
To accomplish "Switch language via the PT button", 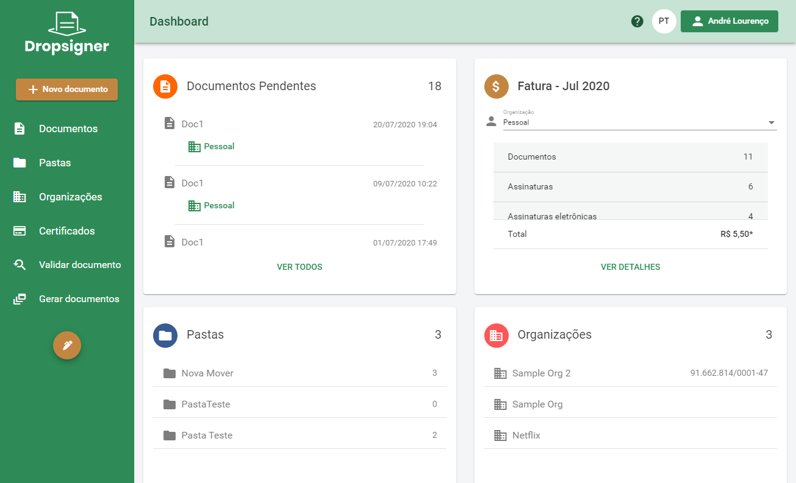I will [664, 21].
